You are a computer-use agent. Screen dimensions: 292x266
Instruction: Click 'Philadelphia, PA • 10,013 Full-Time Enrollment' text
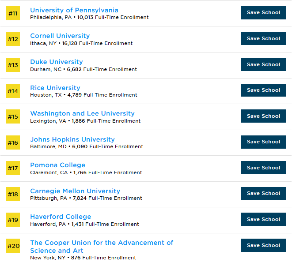[x=89, y=18]
